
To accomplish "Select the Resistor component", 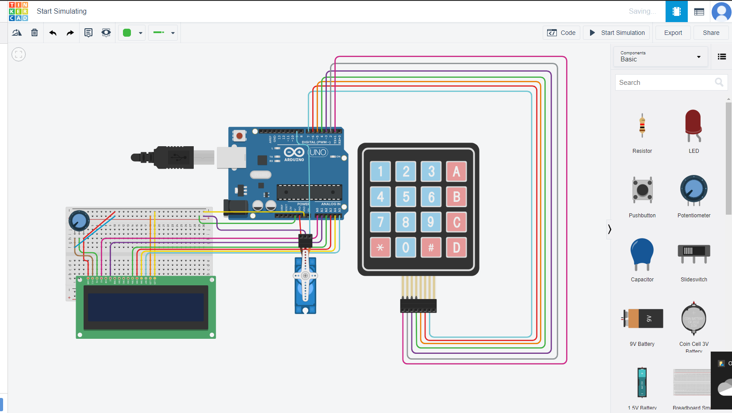I will pos(642,132).
